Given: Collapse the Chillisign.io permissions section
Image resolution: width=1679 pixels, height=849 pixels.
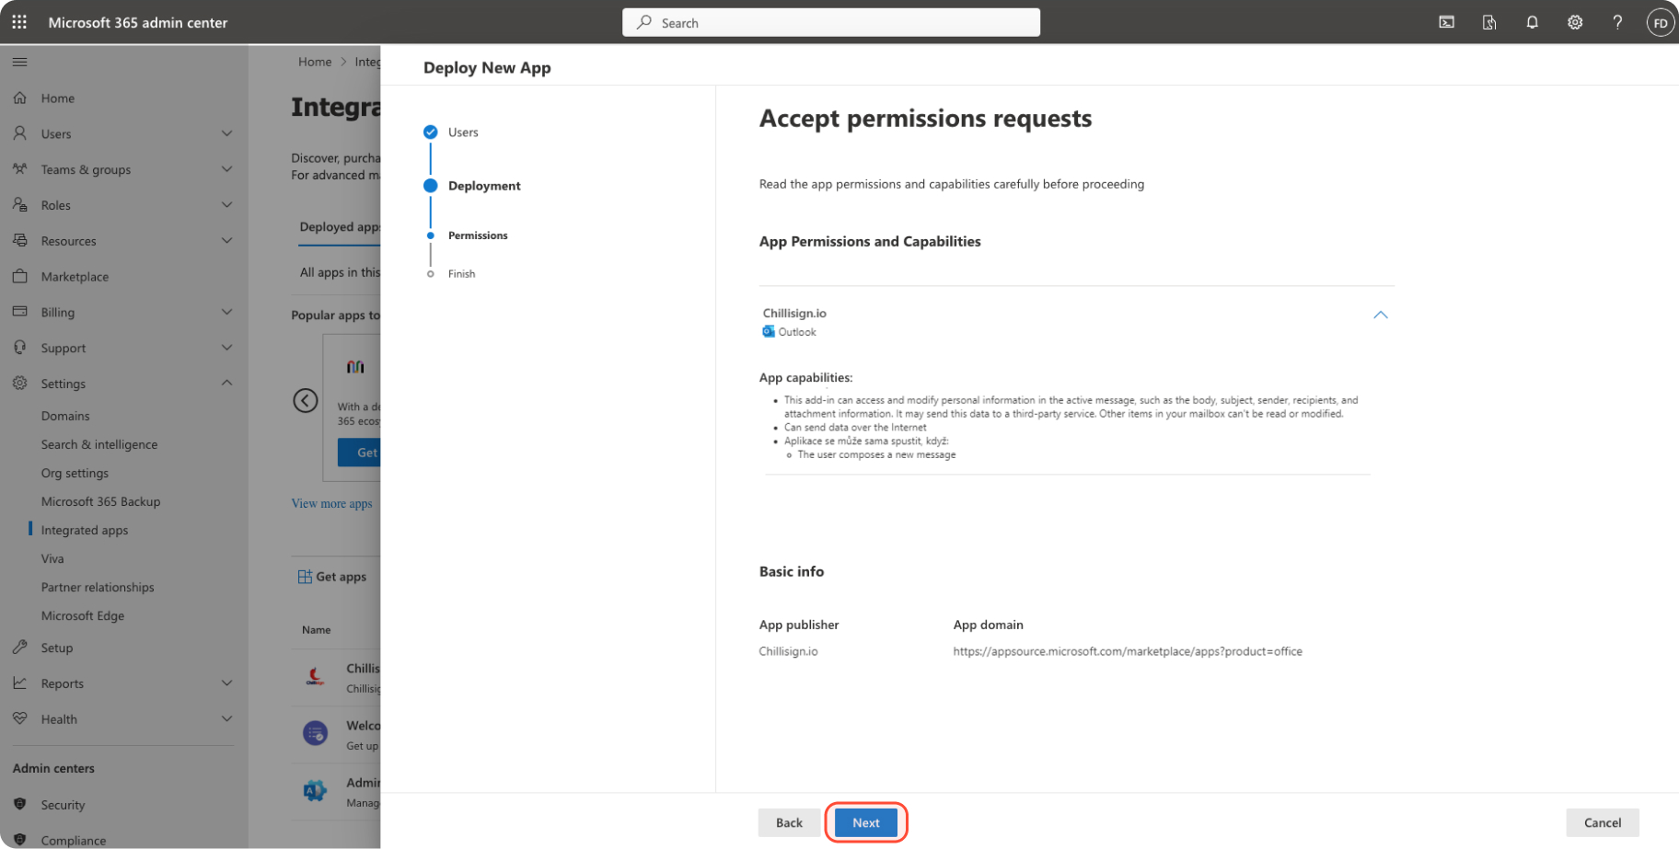Looking at the screenshot, I should coord(1381,315).
